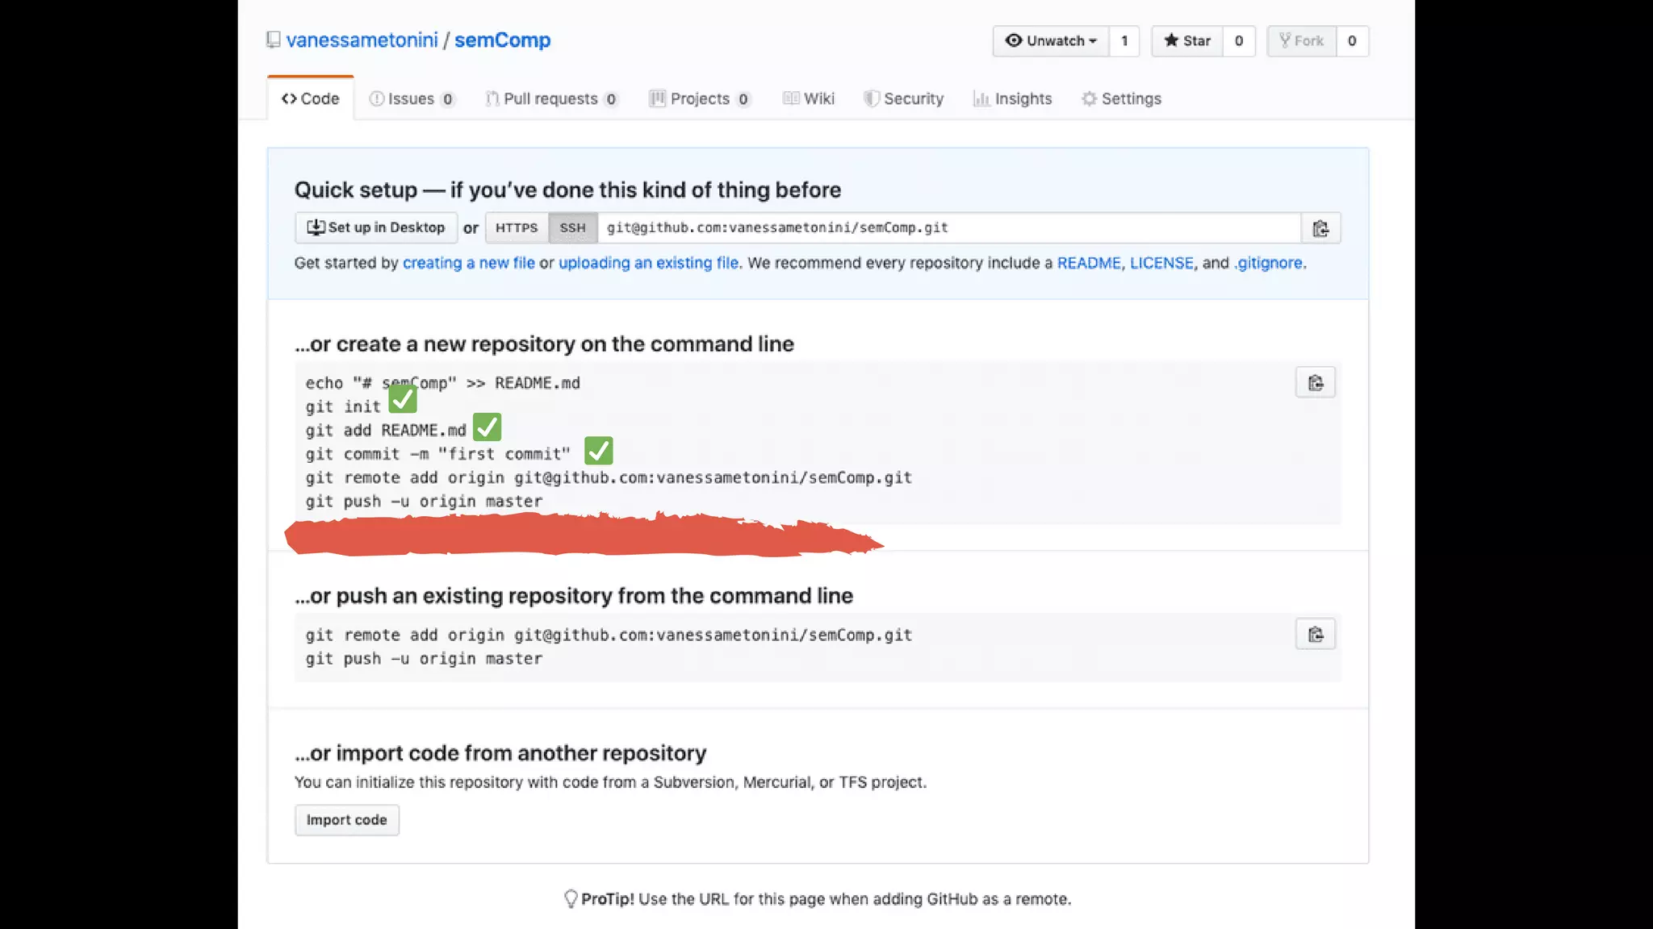
Task: Follow the 'creating a new file' link
Action: pyautogui.click(x=468, y=263)
